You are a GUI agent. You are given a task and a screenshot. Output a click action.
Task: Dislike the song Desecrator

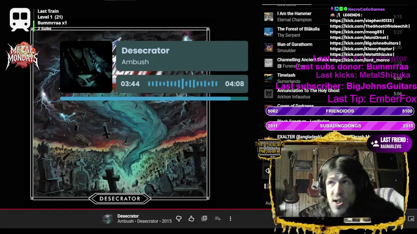pyautogui.click(x=179, y=219)
